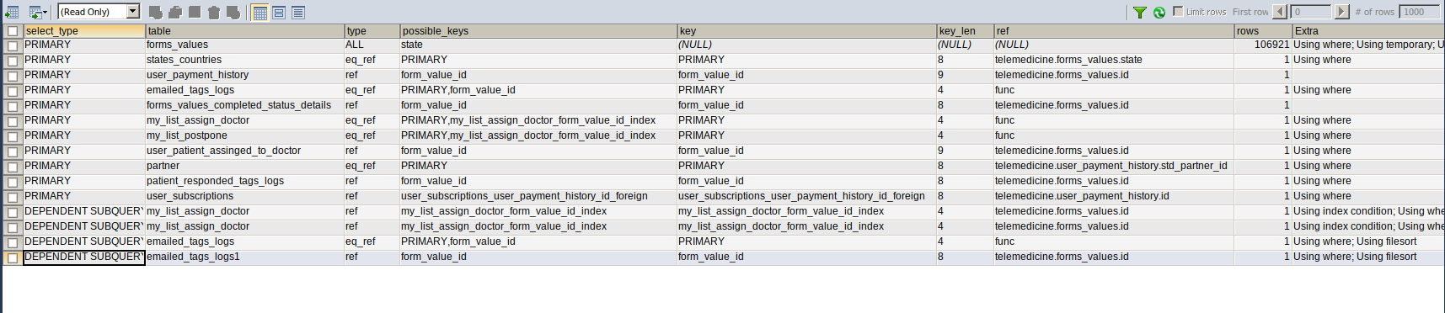Focus the # of rows input field

1420,12
